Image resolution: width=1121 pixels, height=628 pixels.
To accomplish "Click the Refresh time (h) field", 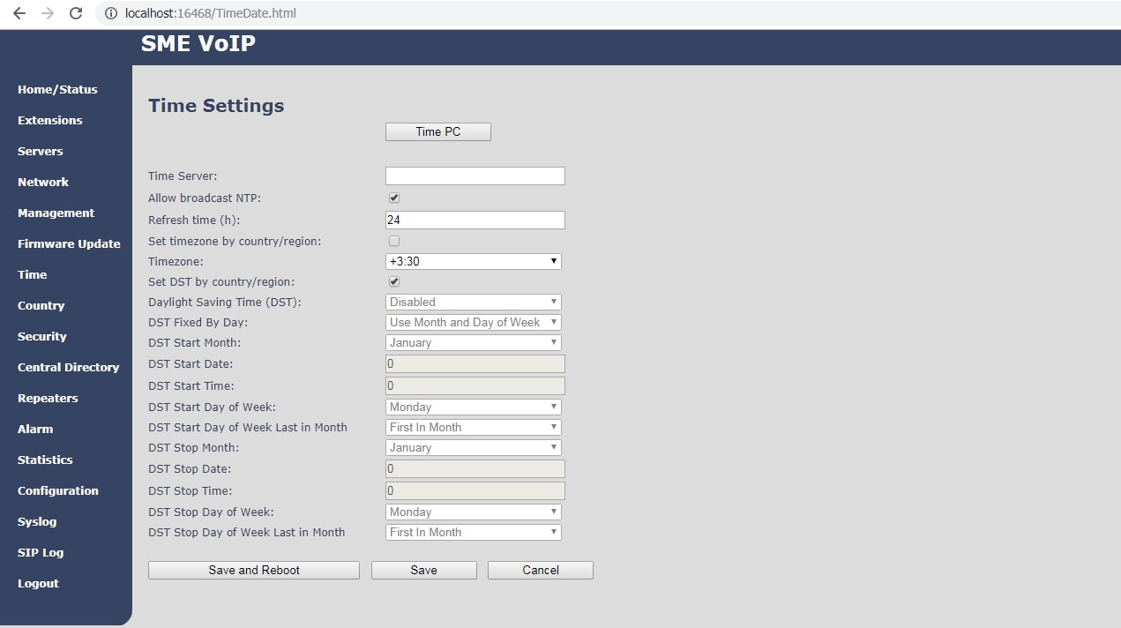I will coord(475,221).
